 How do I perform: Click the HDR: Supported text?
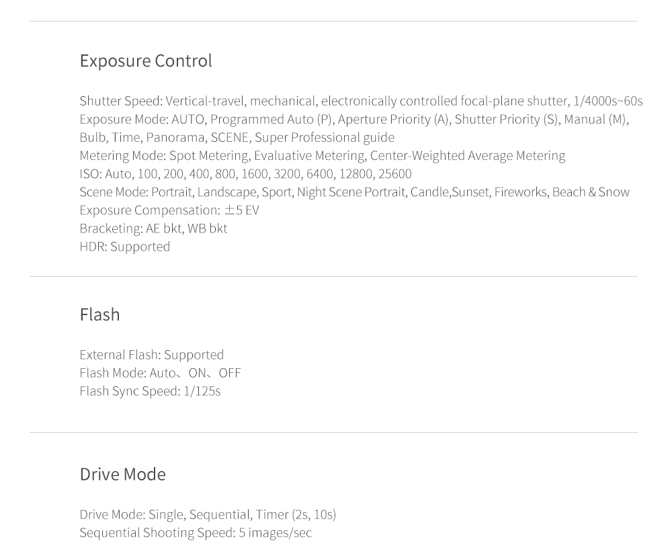click(x=125, y=246)
